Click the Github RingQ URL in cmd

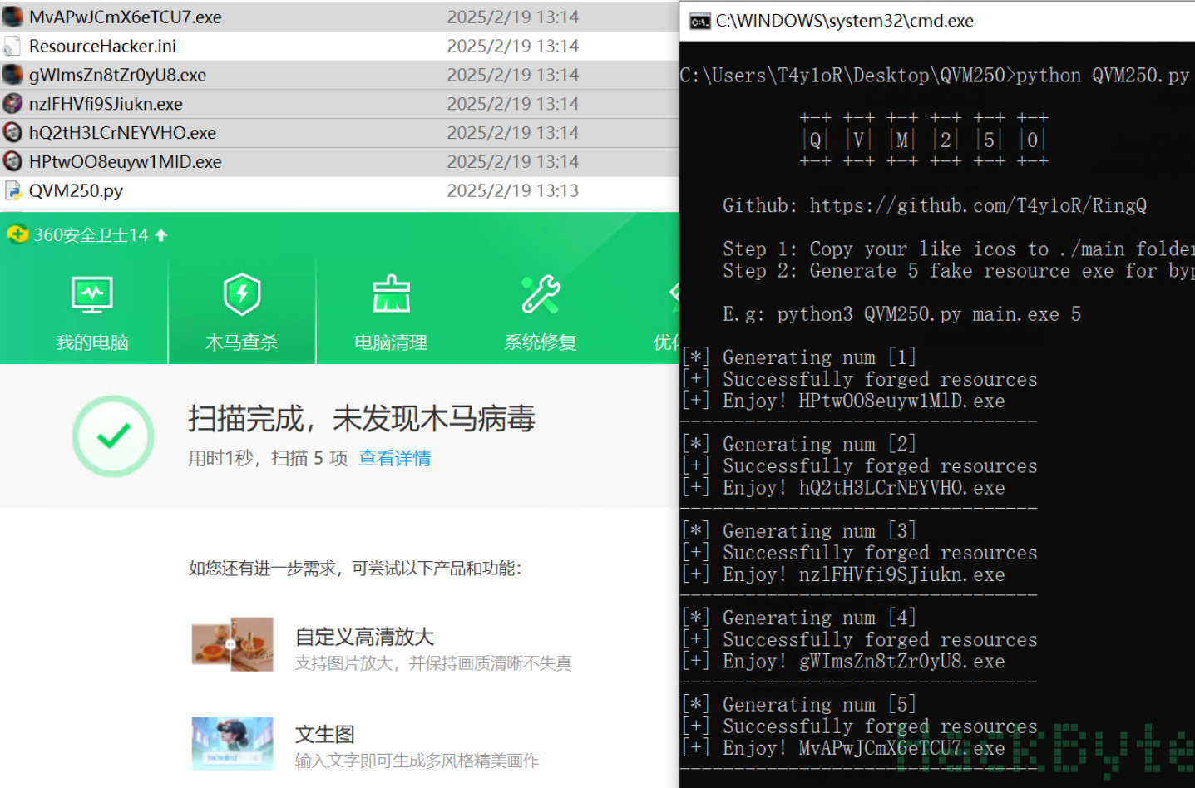pos(978,205)
